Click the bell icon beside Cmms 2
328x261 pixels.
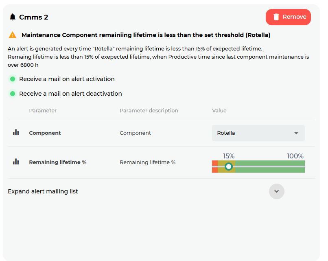tap(13, 17)
